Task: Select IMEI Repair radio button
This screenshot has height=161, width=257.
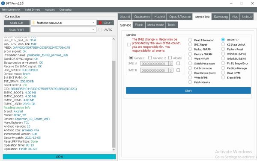Action: tap(190, 44)
